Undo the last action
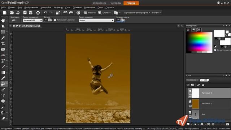This screenshot has height=130, width=231. click(x=45, y=13)
